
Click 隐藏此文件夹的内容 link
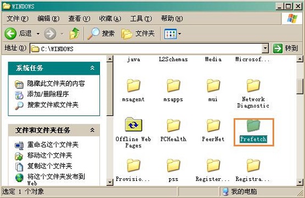56,84
